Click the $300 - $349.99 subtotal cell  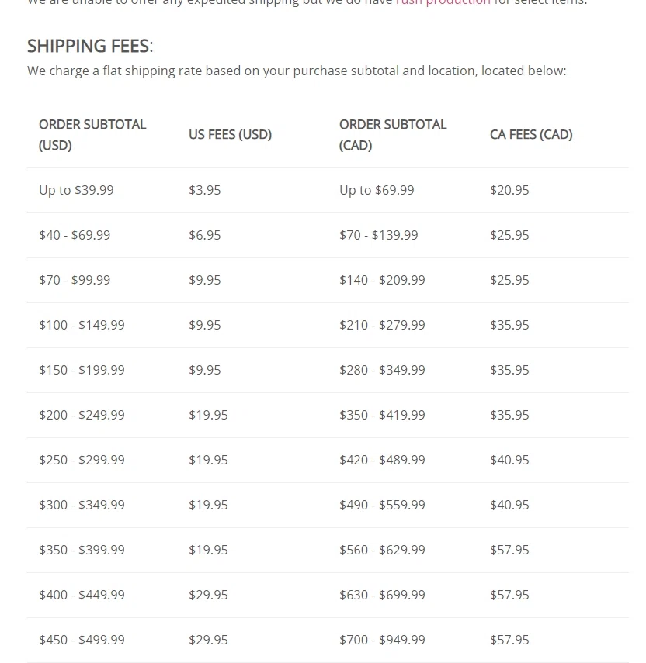[82, 505]
